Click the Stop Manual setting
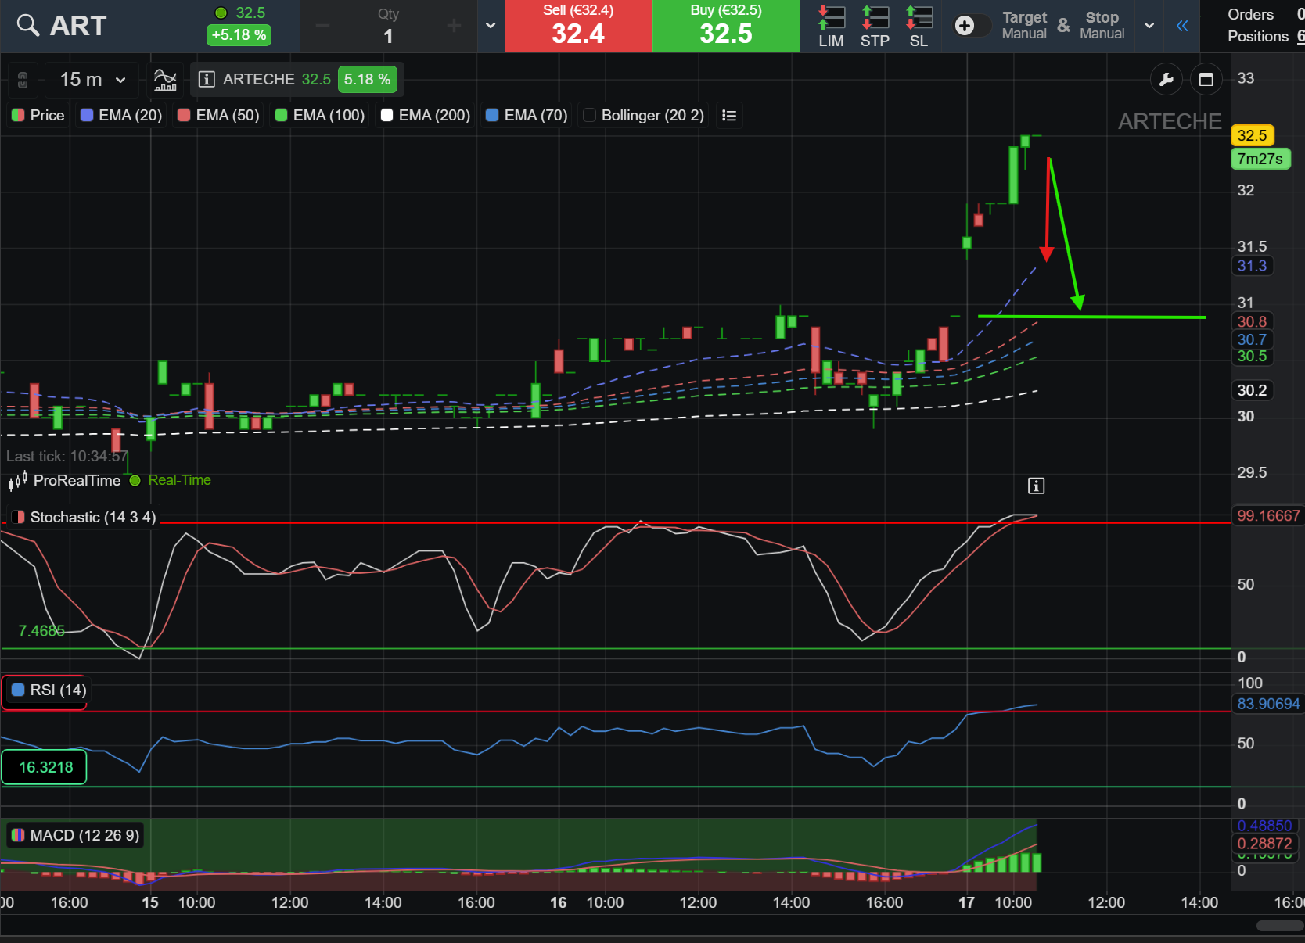 click(1102, 26)
